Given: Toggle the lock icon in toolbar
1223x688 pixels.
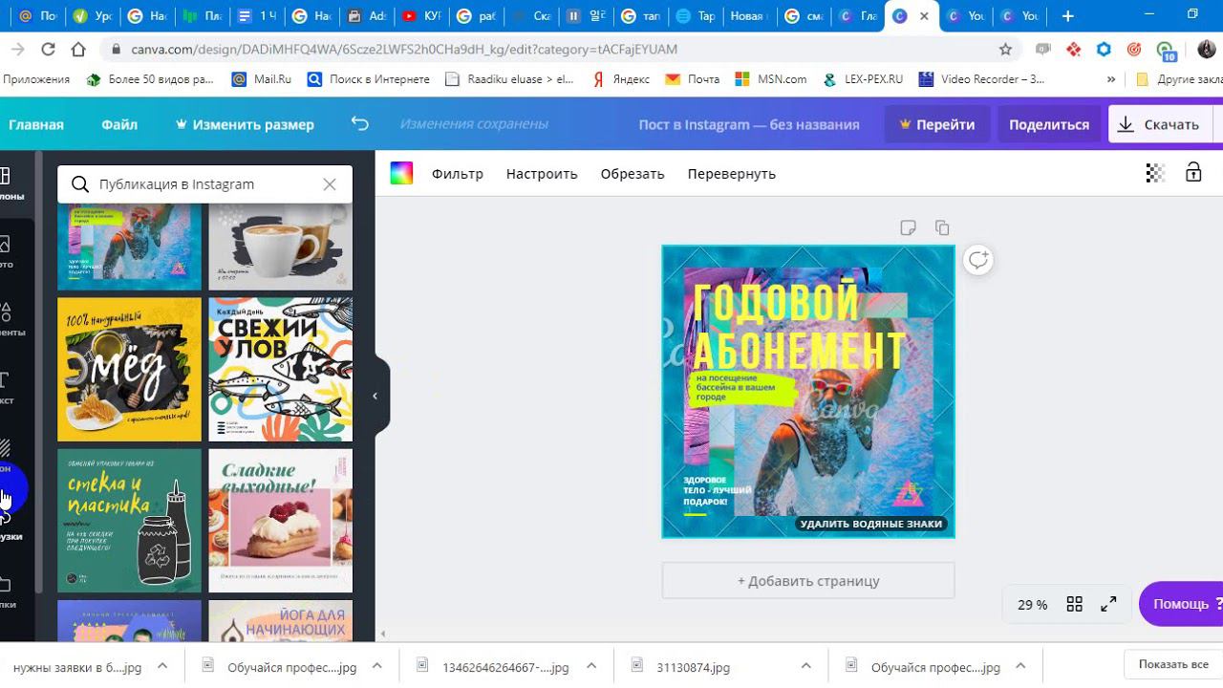Looking at the screenshot, I should pos(1193,172).
